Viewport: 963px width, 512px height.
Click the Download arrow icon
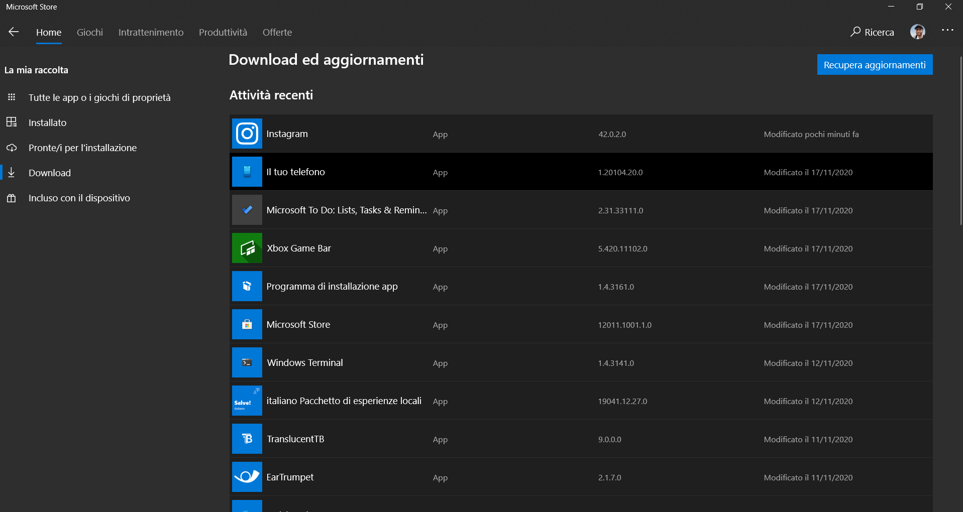click(12, 172)
